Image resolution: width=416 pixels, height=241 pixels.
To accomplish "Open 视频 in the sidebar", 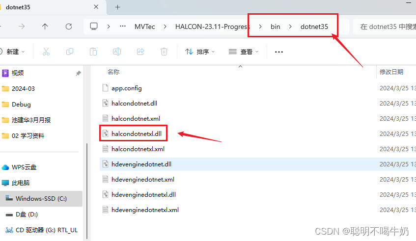I will [x=18, y=73].
